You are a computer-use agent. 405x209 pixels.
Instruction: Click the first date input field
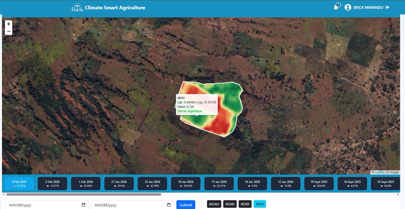(x=47, y=205)
